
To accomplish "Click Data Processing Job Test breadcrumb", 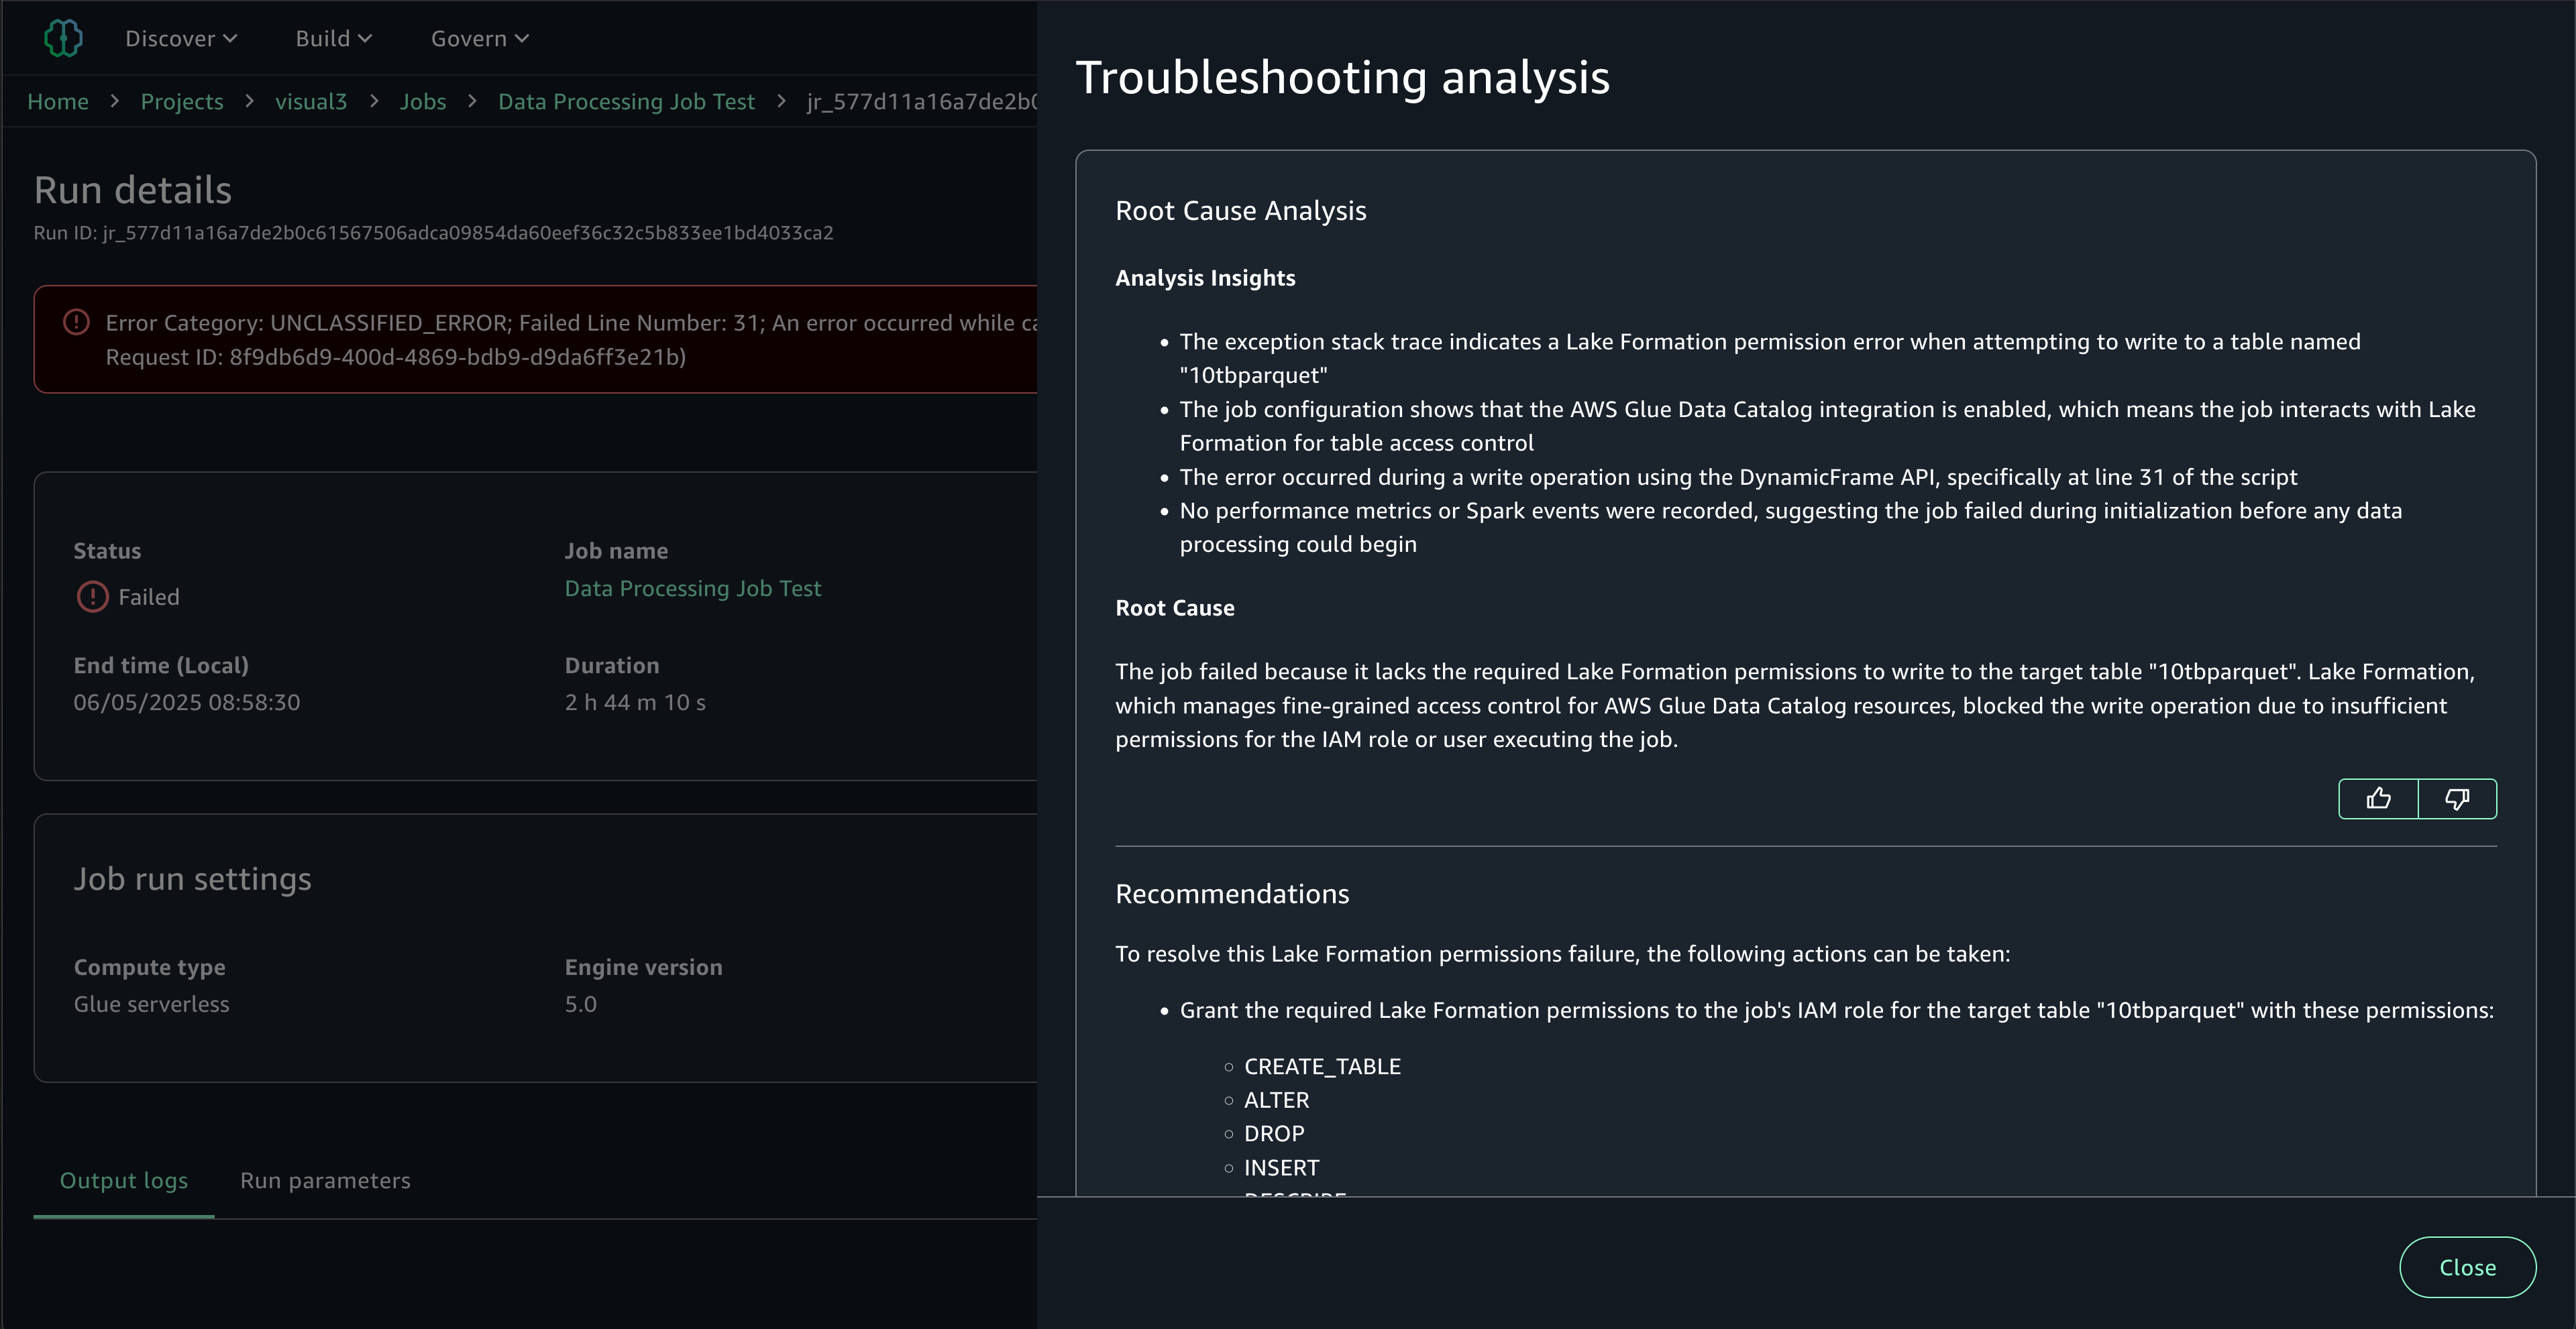I will (x=626, y=101).
